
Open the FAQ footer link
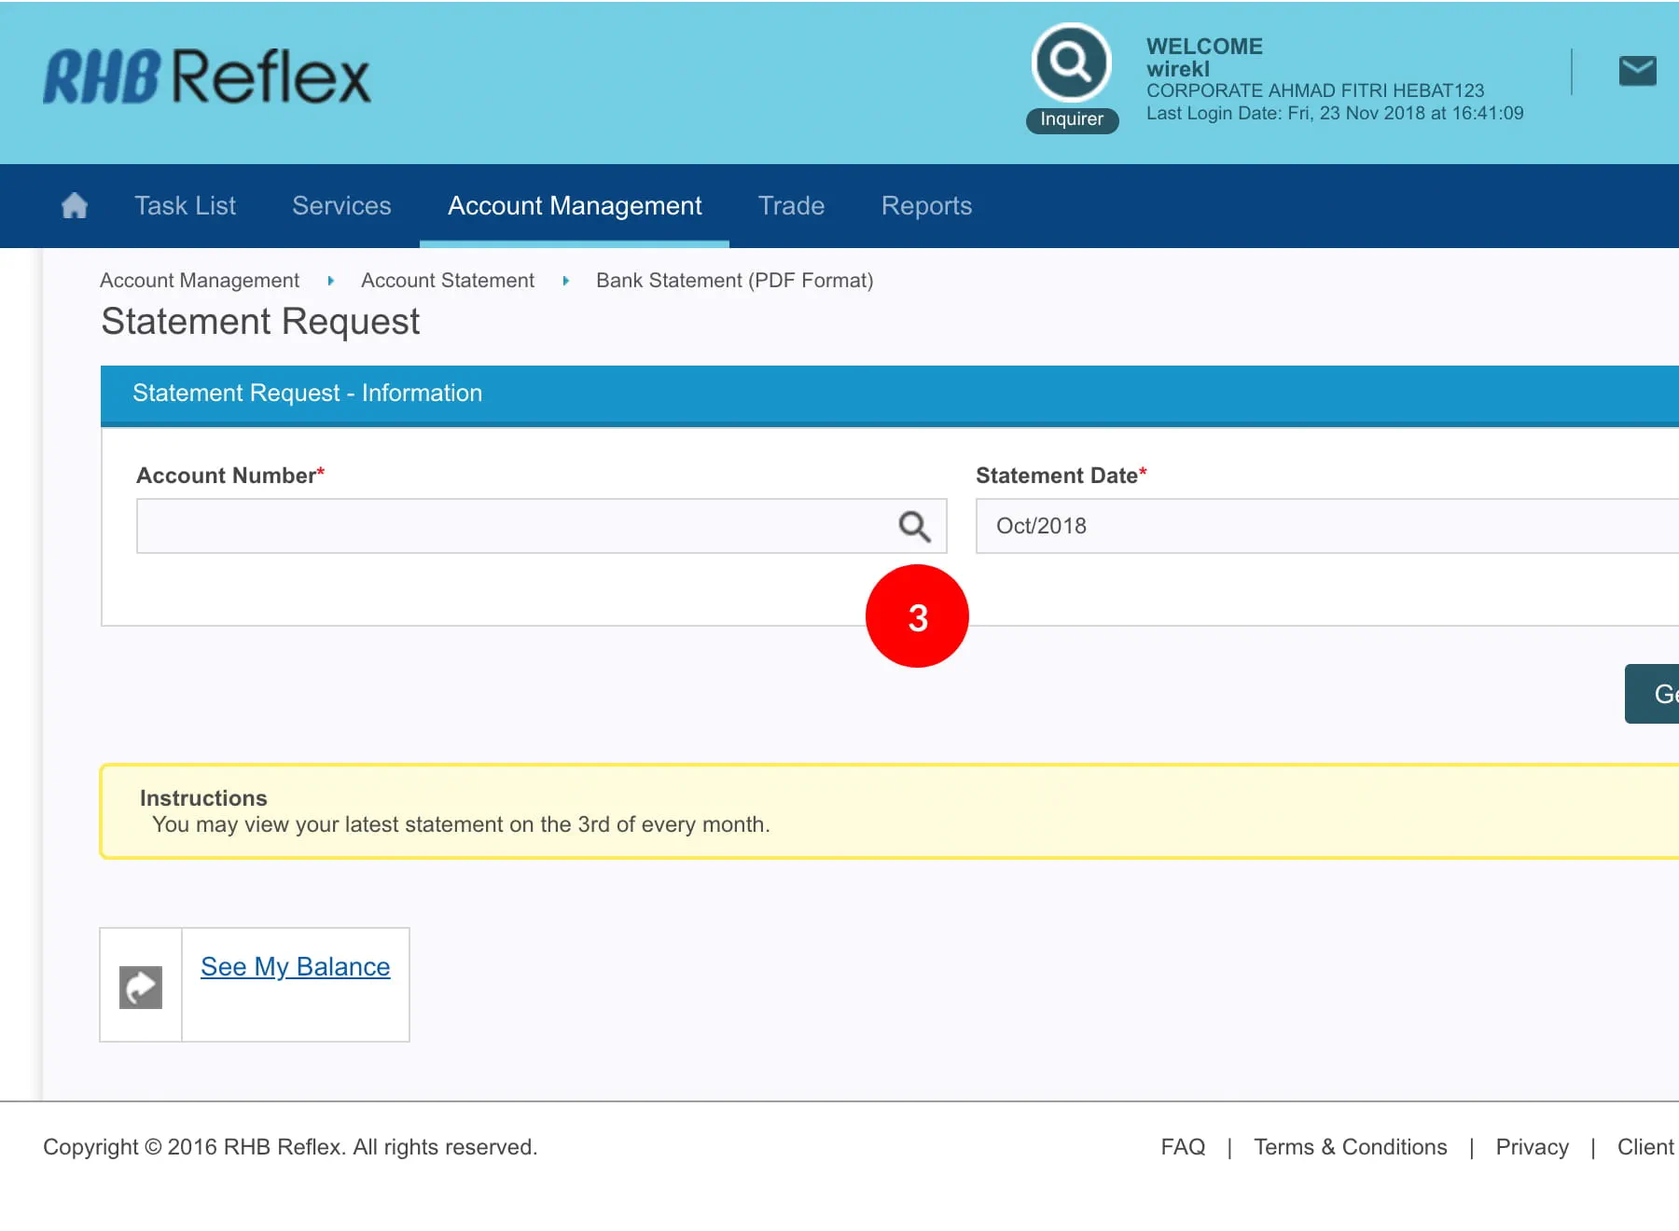coord(1183,1147)
